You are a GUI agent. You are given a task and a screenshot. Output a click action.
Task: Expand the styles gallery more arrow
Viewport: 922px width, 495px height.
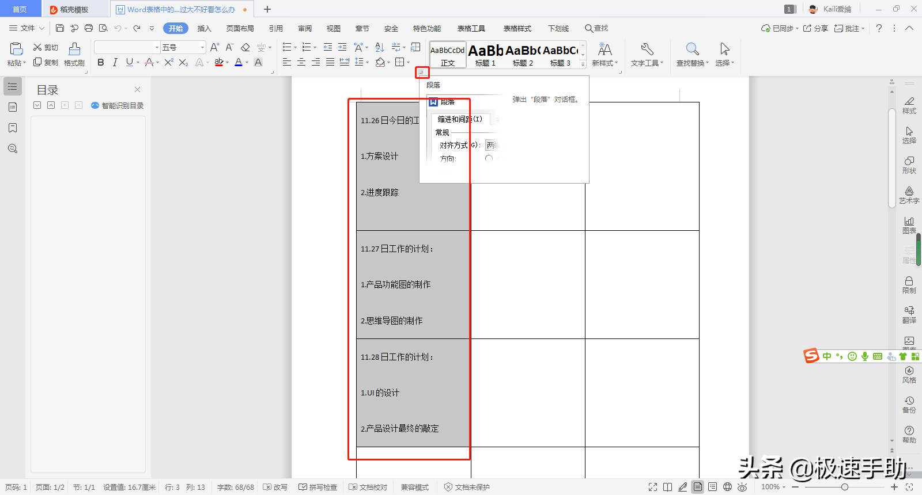pos(583,64)
